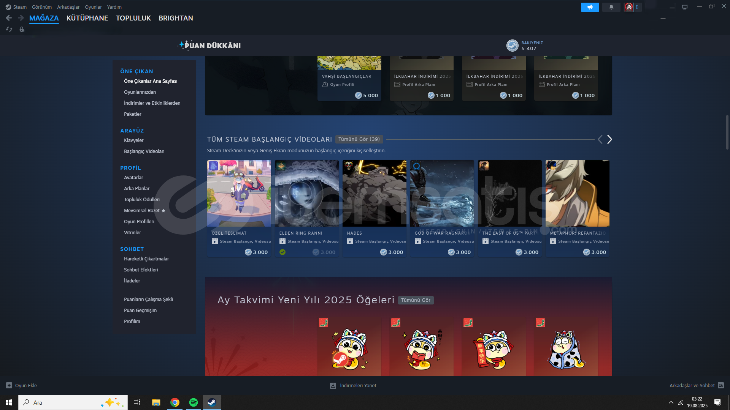Click Tümünü Gör for Ay Takvimi items
This screenshot has width=730, height=410.
(x=416, y=300)
